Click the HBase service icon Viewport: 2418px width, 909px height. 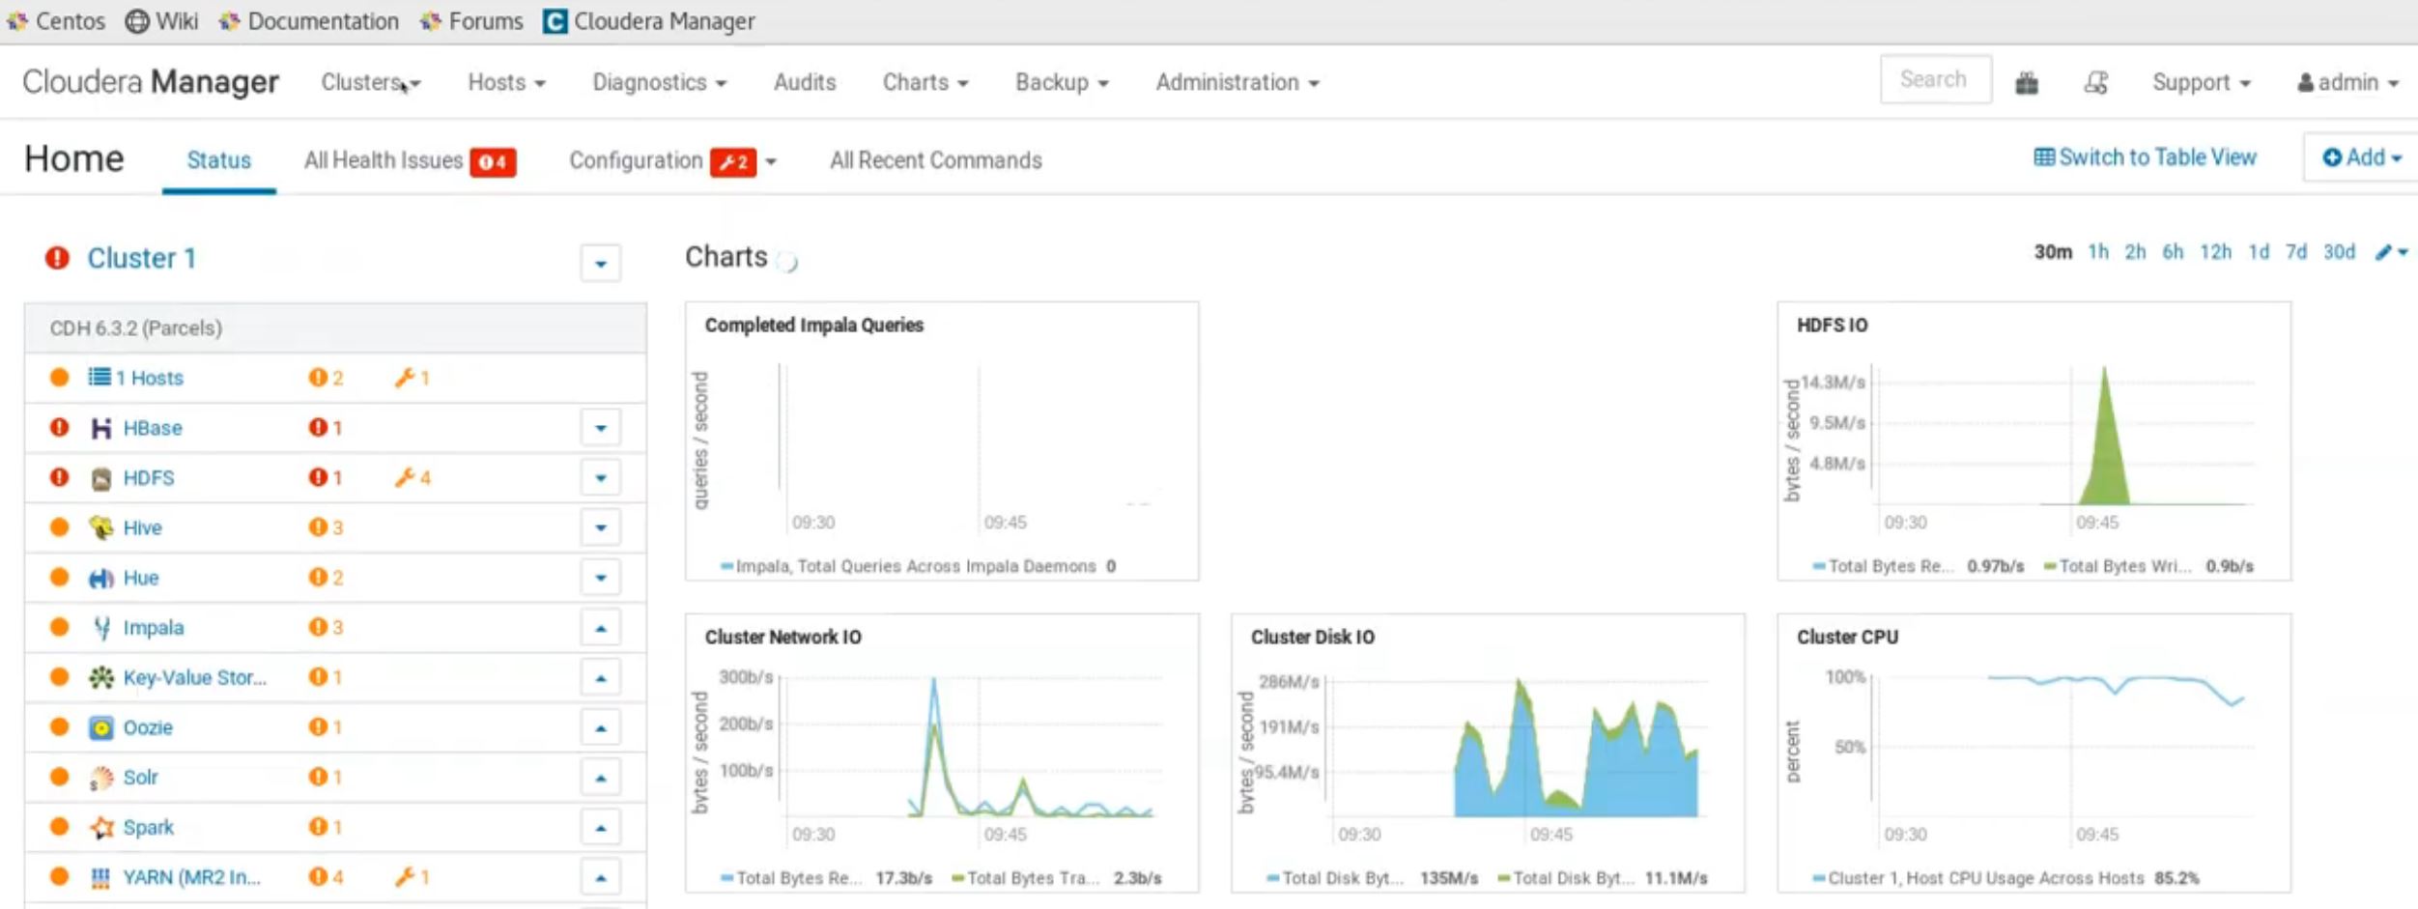tap(100, 428)
